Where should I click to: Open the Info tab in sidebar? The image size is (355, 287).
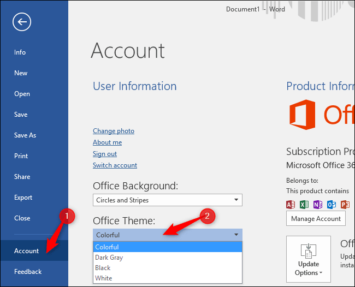[20, 52]
